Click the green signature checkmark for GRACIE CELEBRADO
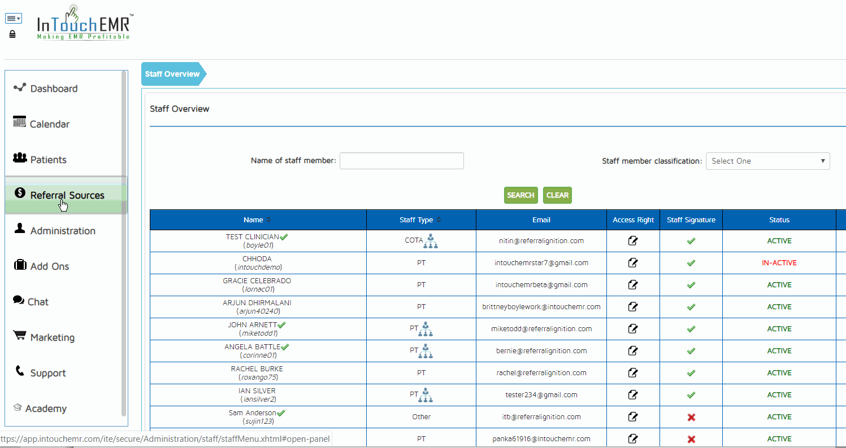Image resolution: width=846 pixels, height=448 pixels. point(691,285)
